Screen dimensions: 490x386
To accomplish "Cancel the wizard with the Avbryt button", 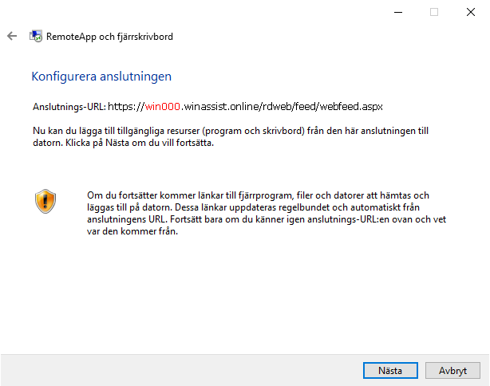I will pos(452,371).
